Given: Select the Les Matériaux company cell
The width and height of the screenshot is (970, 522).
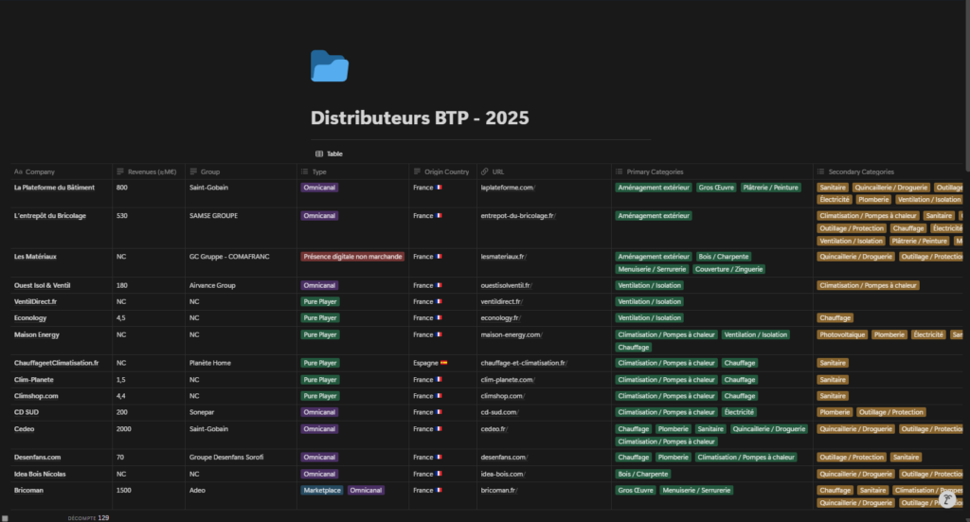Looking at the screenshot, I should point(62,262).
